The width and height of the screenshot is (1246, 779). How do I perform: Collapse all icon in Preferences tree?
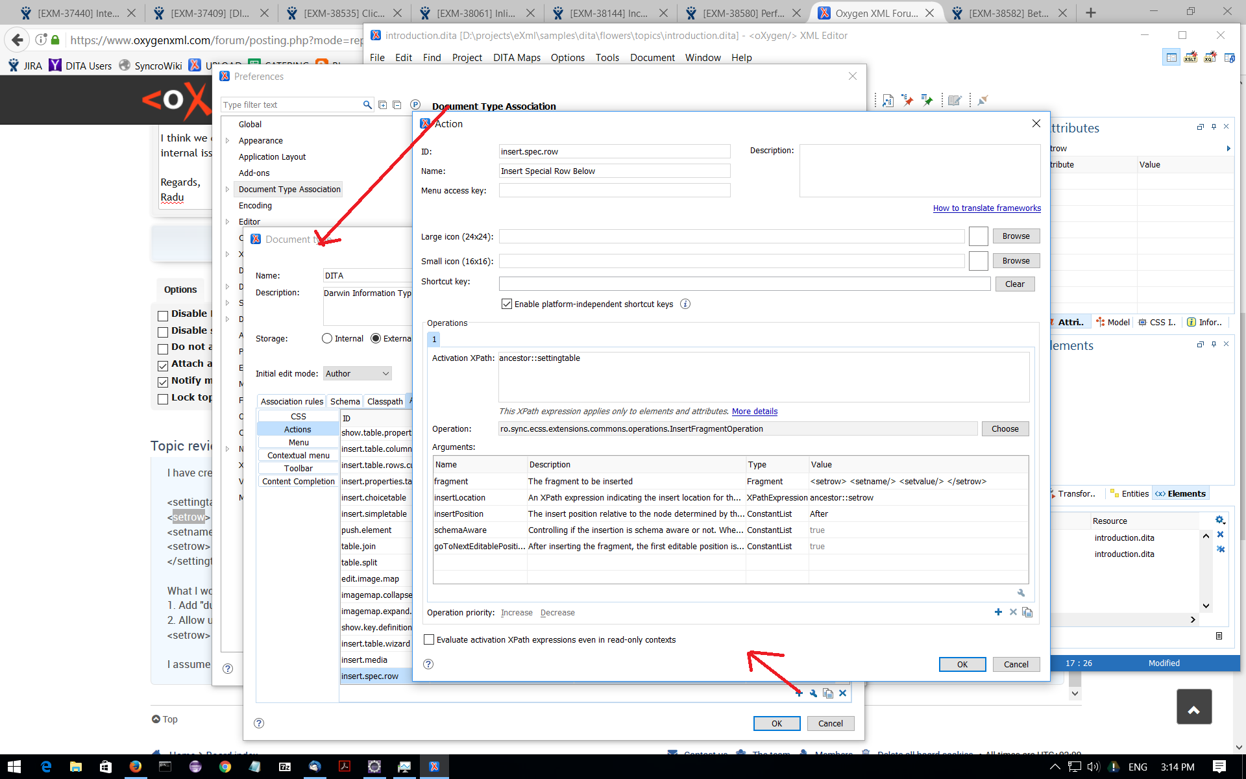point(397,105)
